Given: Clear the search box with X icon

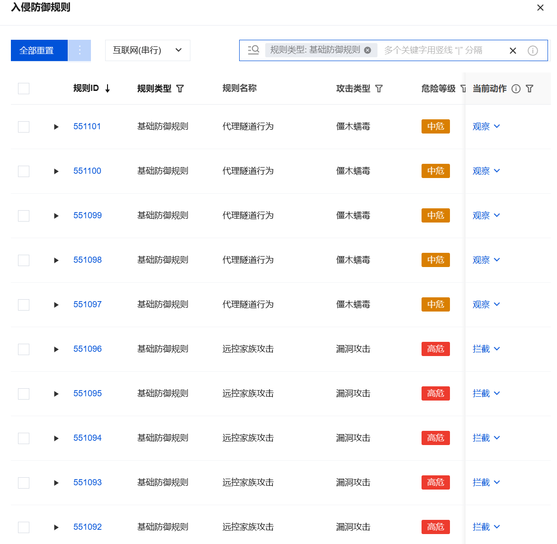Looking at the screenshot, I should [x=513, y=51].
